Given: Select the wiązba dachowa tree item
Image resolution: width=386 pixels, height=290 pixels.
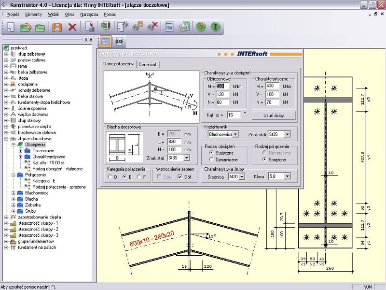Looking at the screenshot, I should 33,115.
